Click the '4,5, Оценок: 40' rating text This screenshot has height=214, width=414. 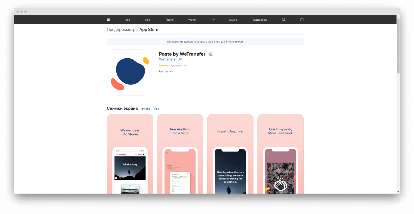[x=179, y=66]
